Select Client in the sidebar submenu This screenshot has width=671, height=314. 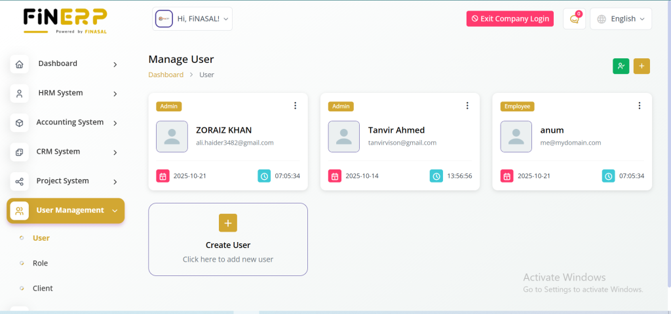(43, 288)
